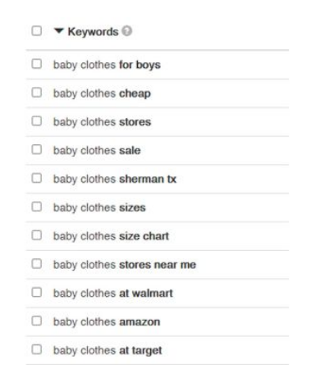Select the 'baby clothes size chart' checkbox

click(x=37, y=235)
